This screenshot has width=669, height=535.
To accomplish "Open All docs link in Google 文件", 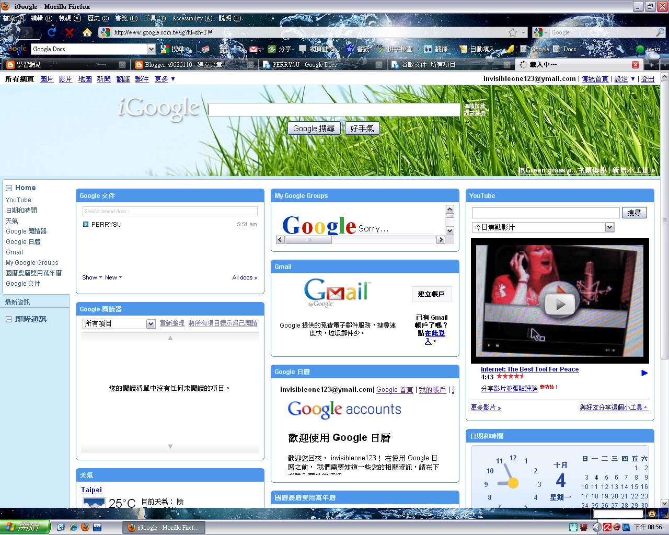I will 245,277.
